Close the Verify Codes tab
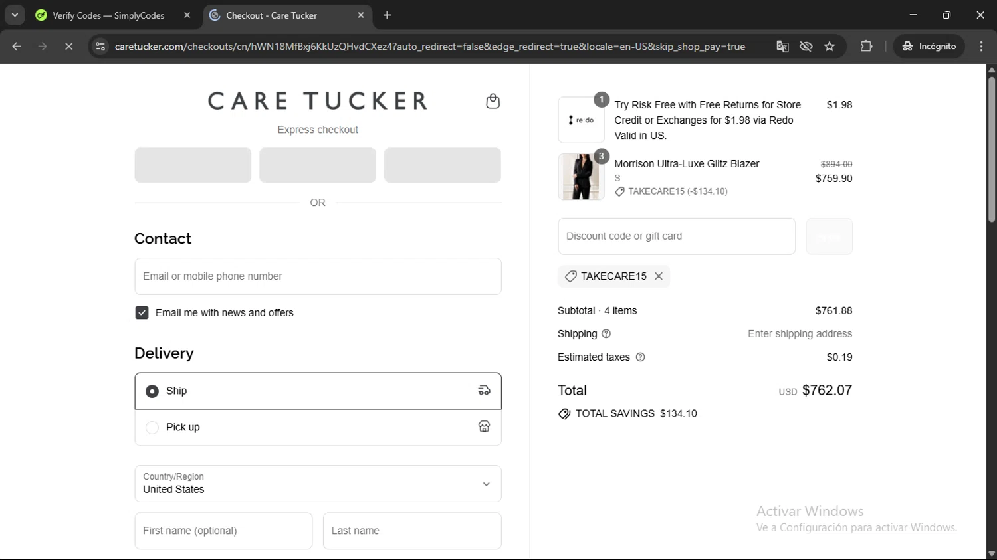The height and width of the screenshot is (560, 997). tap(187, 15)
